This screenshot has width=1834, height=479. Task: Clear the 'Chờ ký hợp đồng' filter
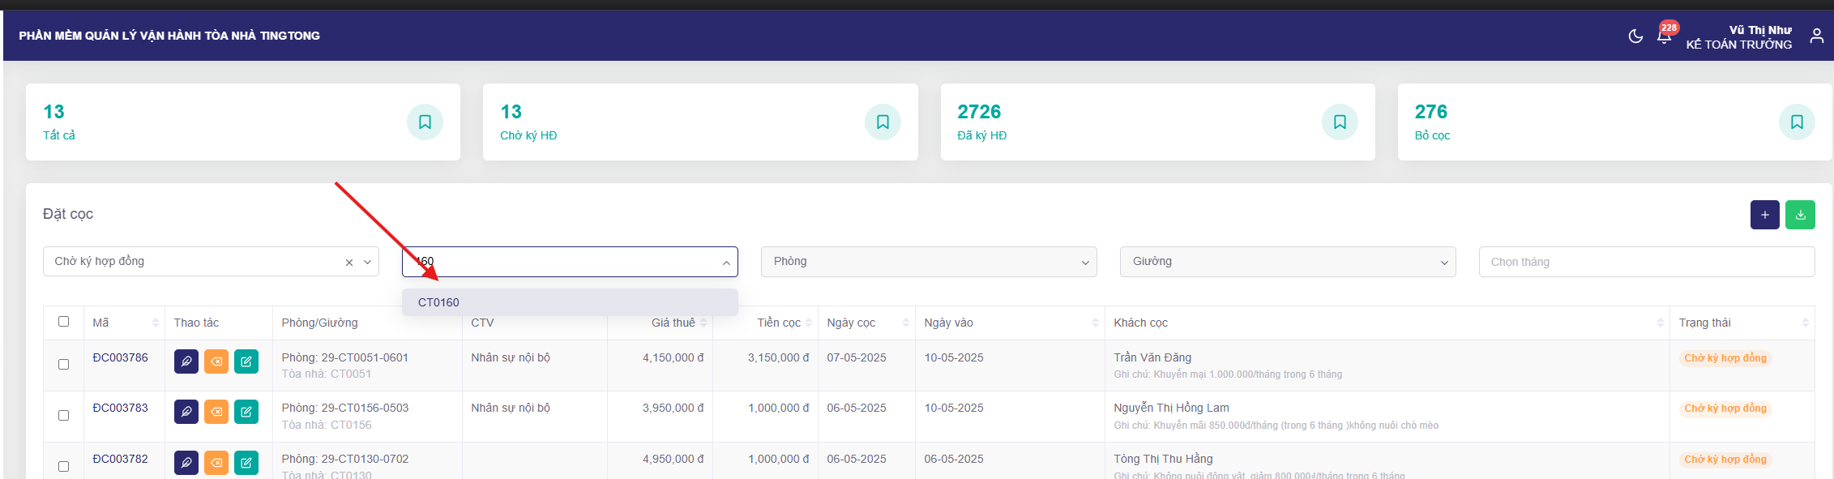pos(349,263)
